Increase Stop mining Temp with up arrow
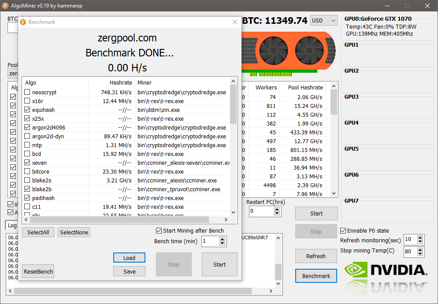The image size is (438, 304). pyautogui.click(x=420, y=249)
